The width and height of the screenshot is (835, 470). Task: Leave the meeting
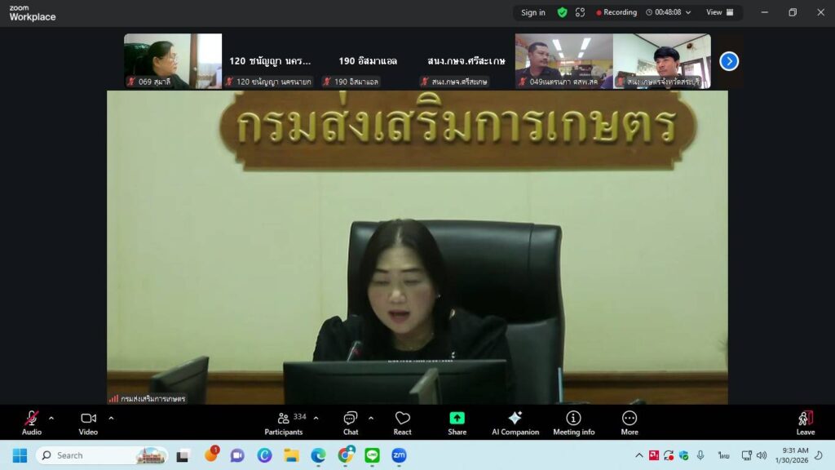(x=805, y=422)
